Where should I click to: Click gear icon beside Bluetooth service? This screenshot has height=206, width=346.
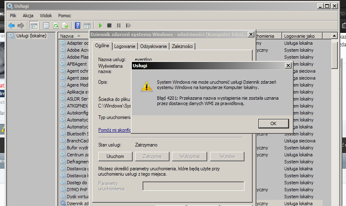tap(63, 133)
